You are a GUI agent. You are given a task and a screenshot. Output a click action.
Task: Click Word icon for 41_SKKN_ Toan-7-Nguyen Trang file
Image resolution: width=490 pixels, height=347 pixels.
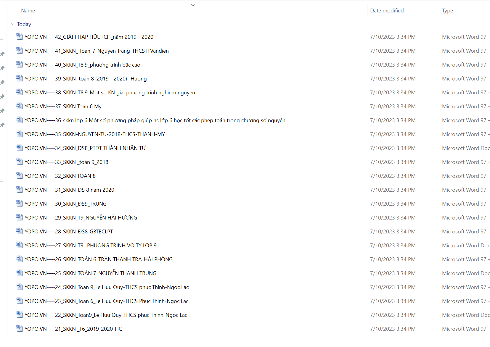(x=19, y=51)
